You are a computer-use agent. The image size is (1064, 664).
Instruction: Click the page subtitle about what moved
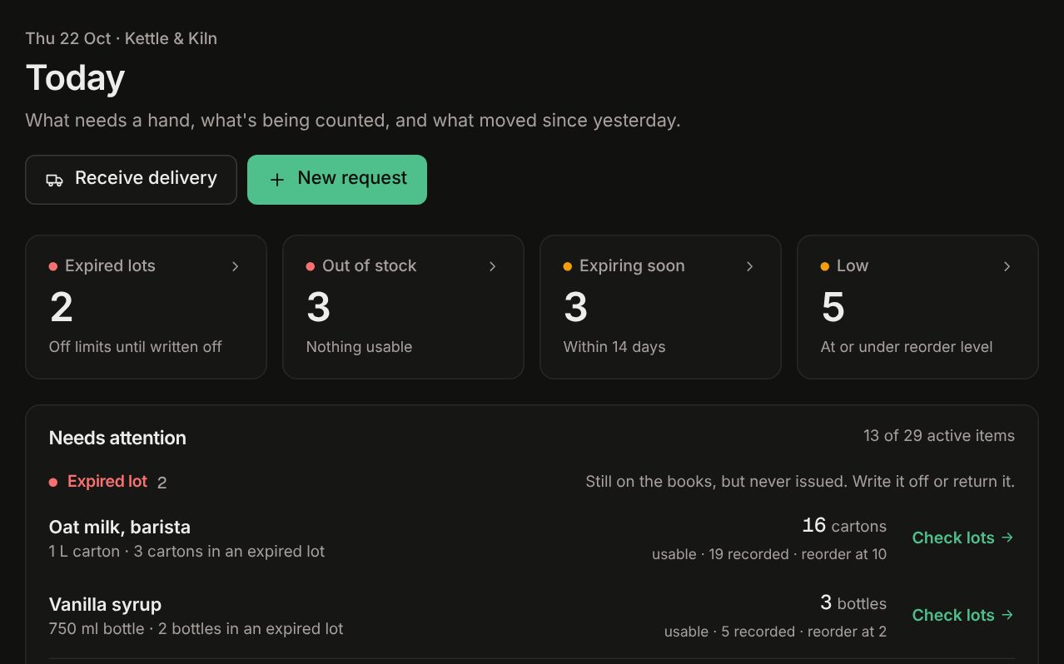[353, 120]
